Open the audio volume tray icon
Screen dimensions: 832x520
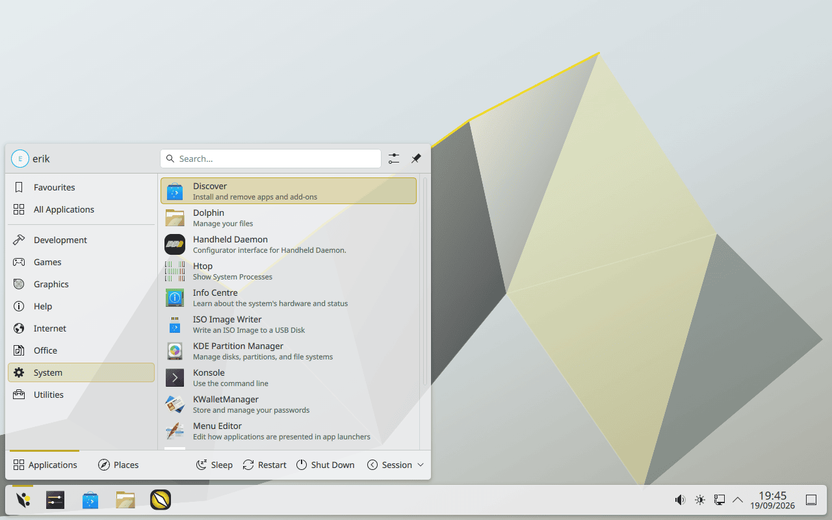tap(680, 500)
